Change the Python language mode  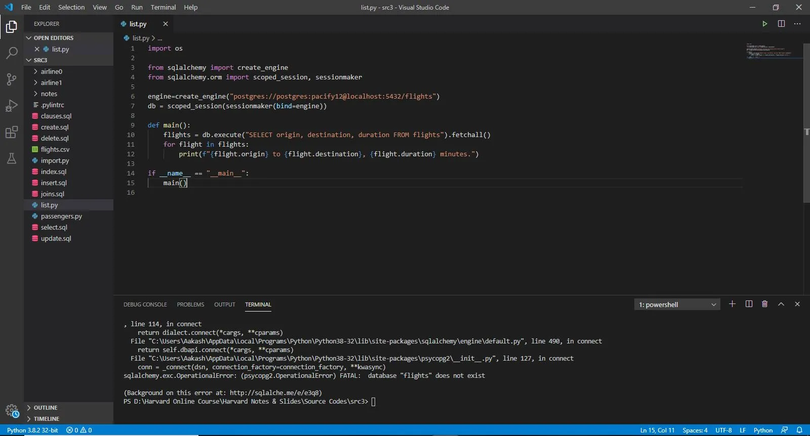tap(763, 430)
